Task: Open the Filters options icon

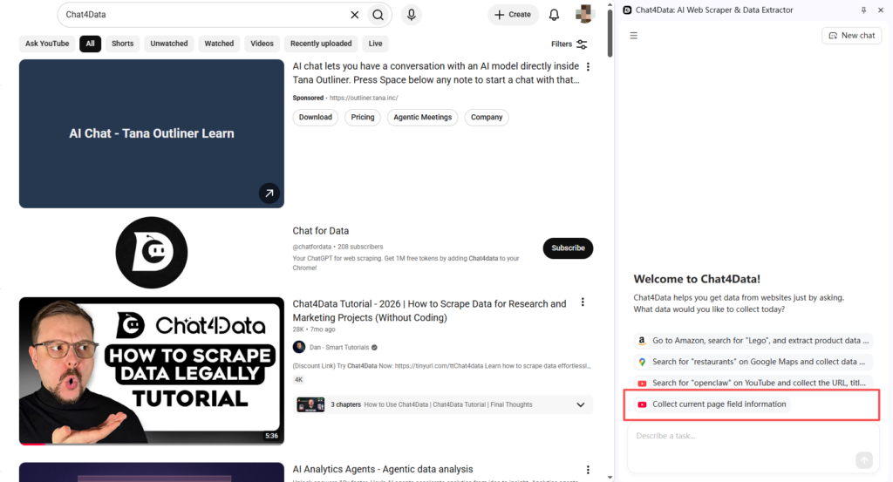Action: click(582, 44)
